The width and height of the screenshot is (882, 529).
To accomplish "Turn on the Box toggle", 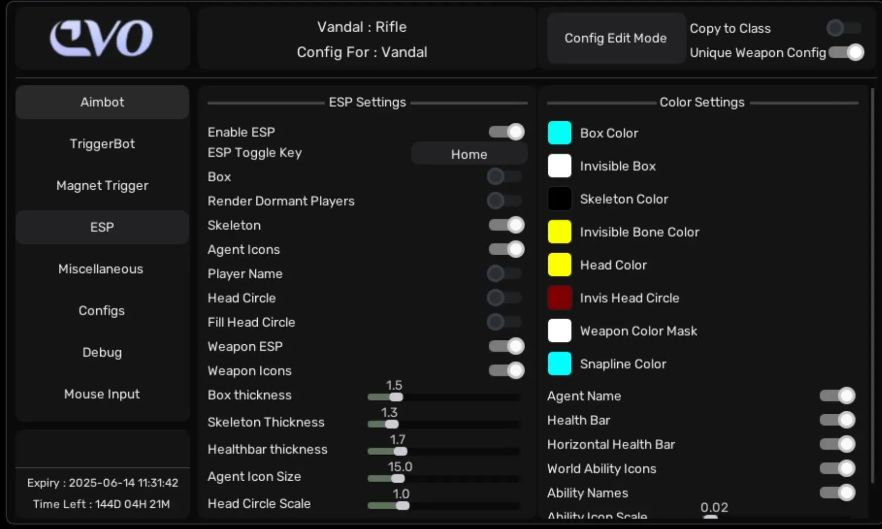I will (x=504, y=177).
